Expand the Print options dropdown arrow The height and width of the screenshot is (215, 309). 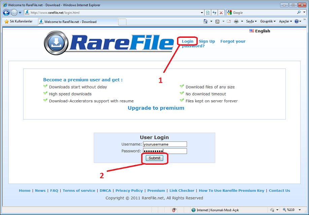click(242, 21)
